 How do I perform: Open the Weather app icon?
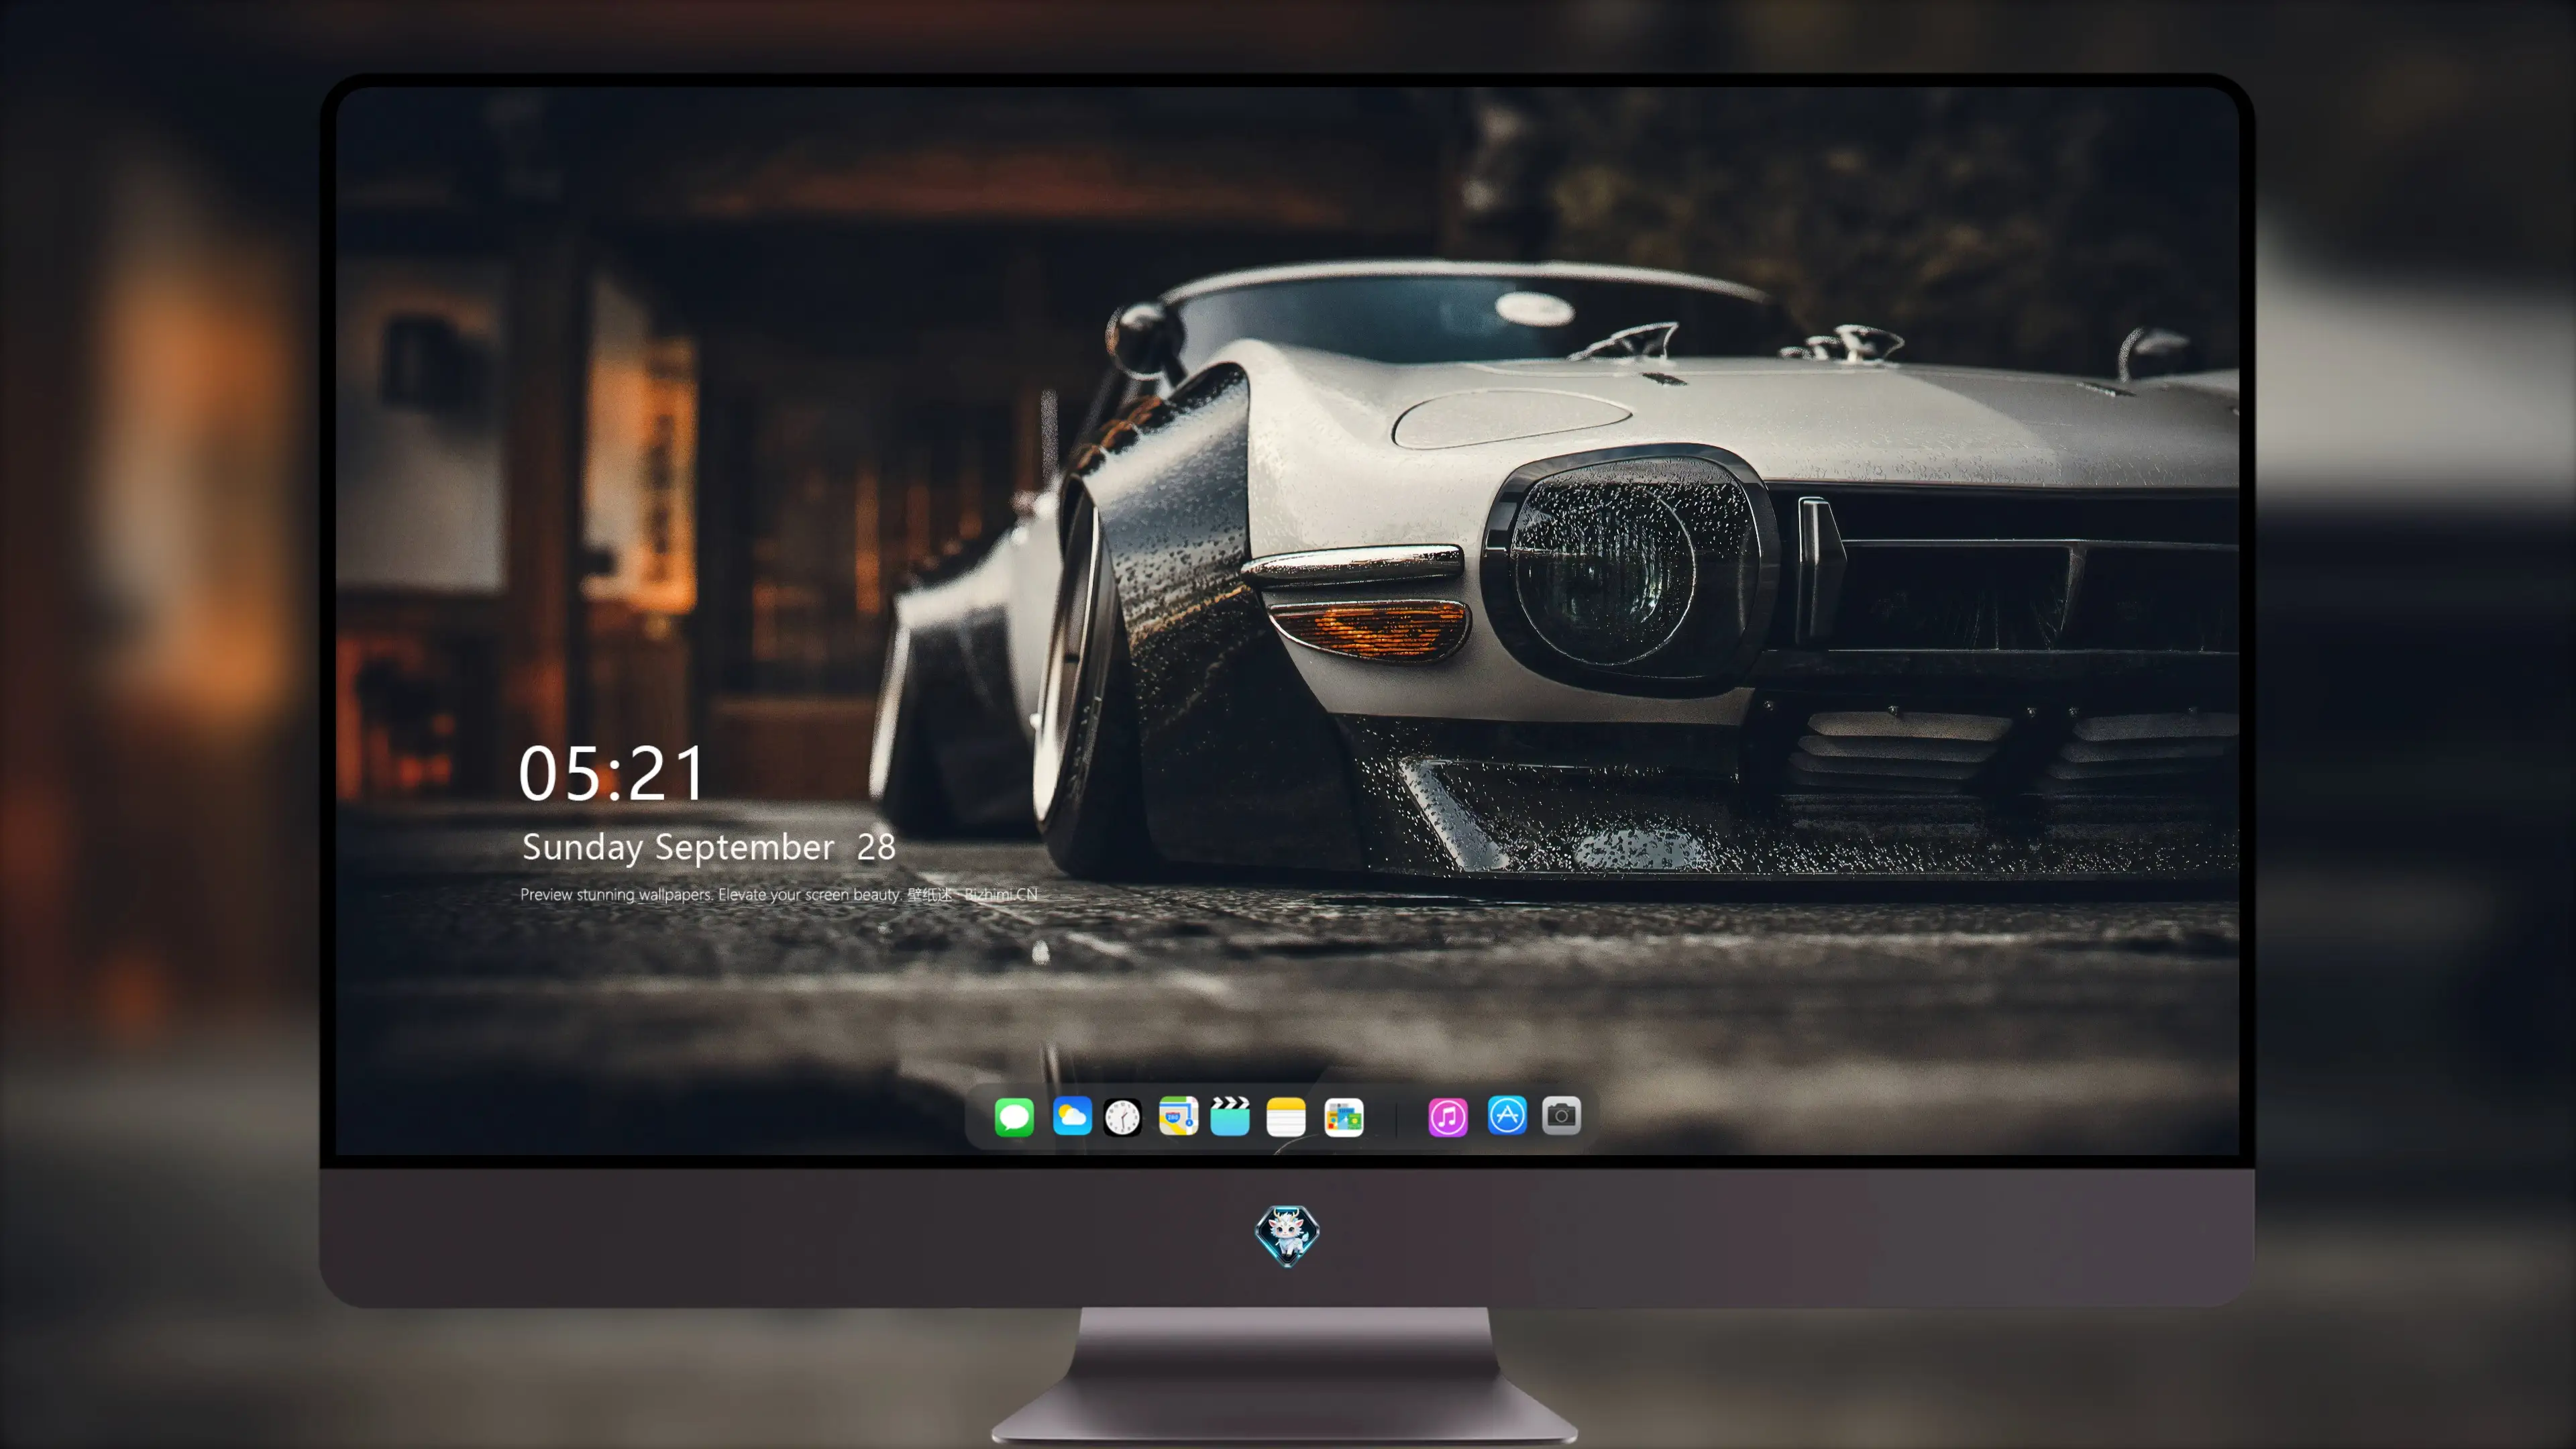[1072, 1116]
